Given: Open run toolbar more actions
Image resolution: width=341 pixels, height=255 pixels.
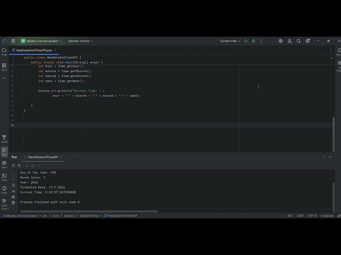Looking at the screenshot, I should (38, 165).
